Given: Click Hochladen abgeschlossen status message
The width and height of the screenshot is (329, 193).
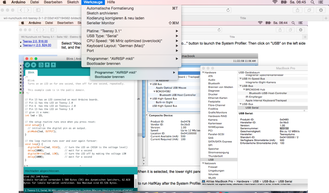Looking at the screenshot, I should click(42, 171).
